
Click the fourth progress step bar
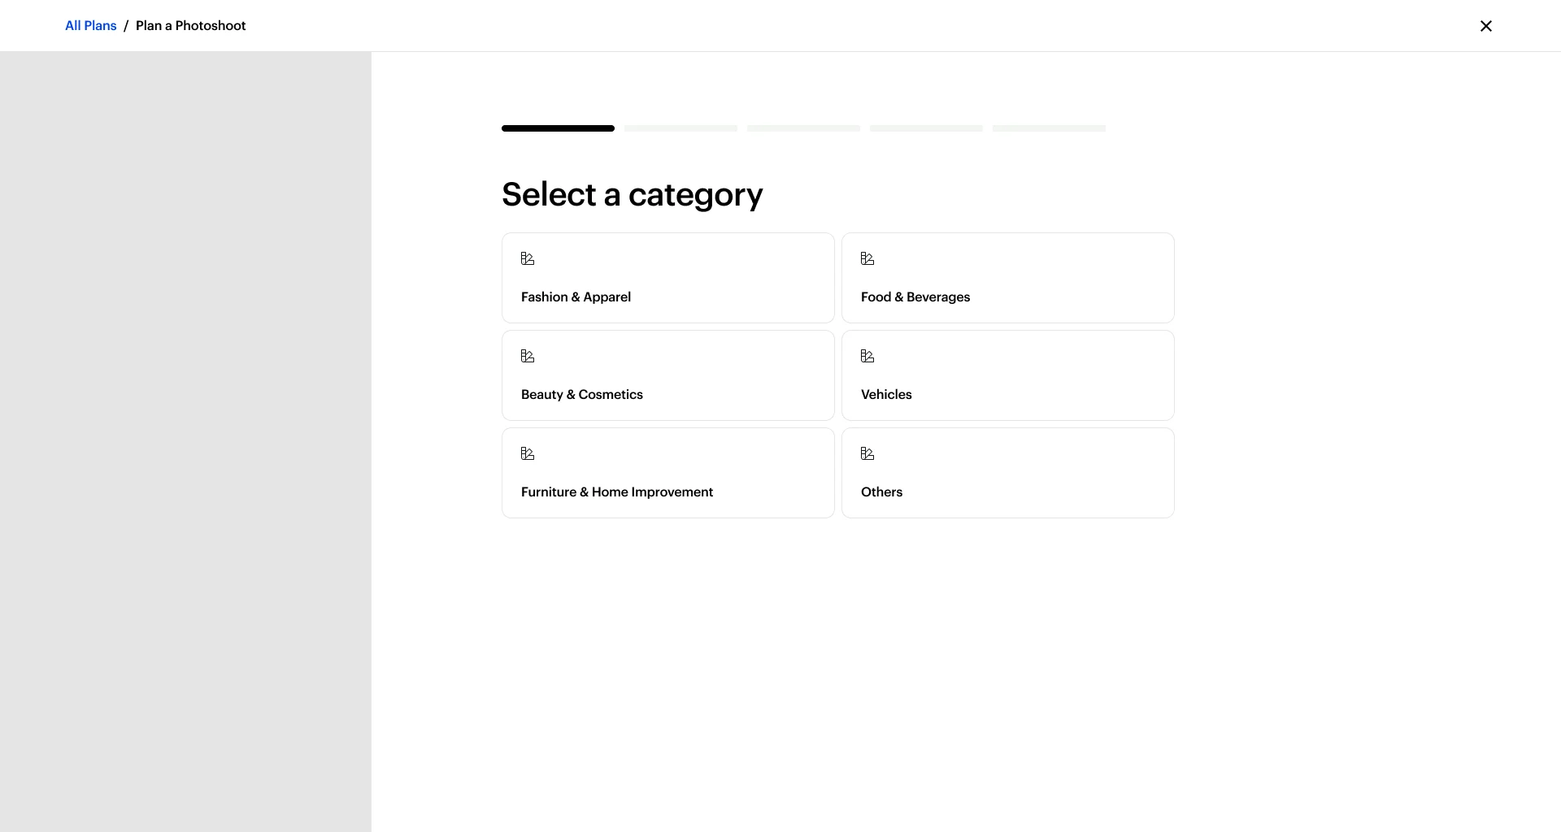(926, 128)
